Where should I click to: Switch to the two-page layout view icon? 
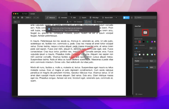click(x=22, y=17)
